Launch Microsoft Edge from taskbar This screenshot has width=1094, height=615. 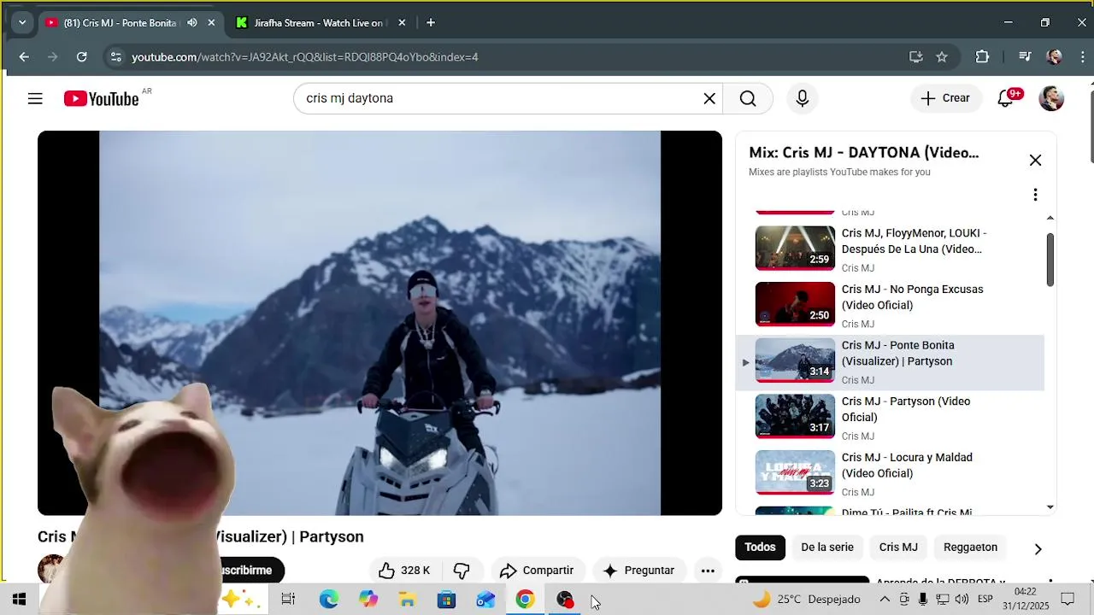click(x=329, y=600)
